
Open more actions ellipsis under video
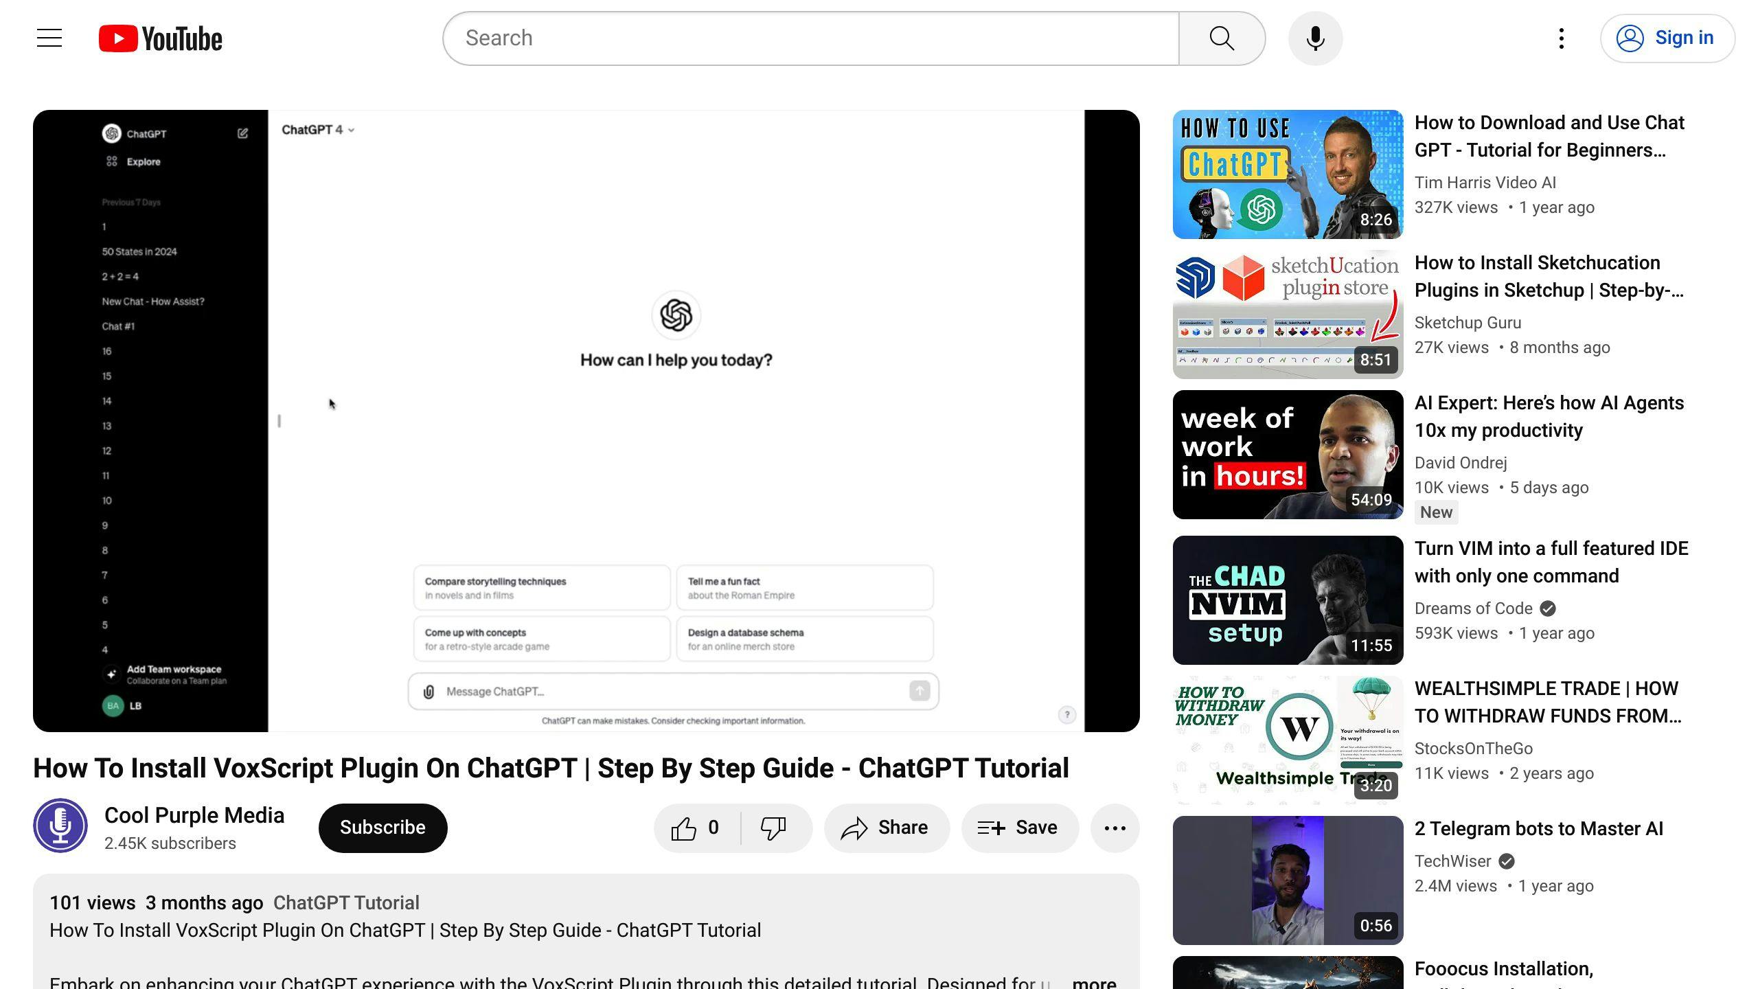[x=1115, y=828]
